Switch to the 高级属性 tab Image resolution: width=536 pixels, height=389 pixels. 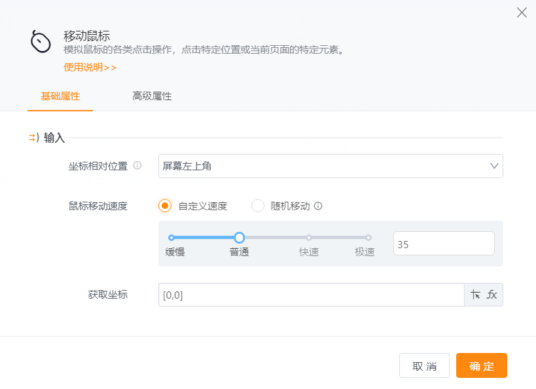coord(152,96)
